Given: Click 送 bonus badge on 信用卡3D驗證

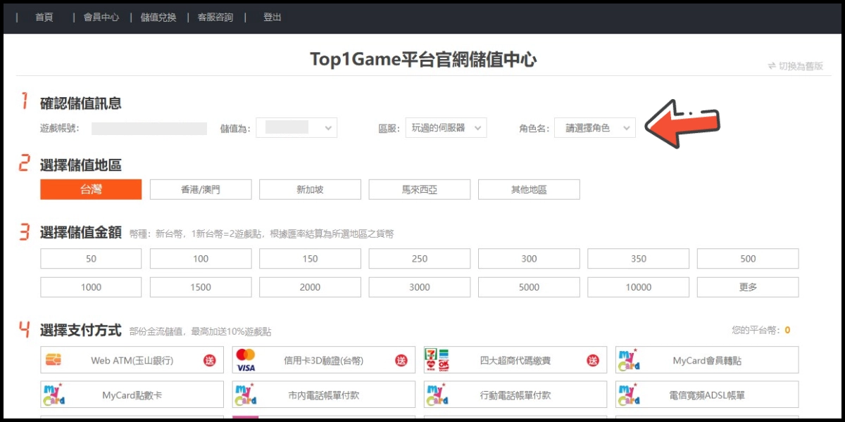Looking at the screenshot, I should tap(401, 360).
